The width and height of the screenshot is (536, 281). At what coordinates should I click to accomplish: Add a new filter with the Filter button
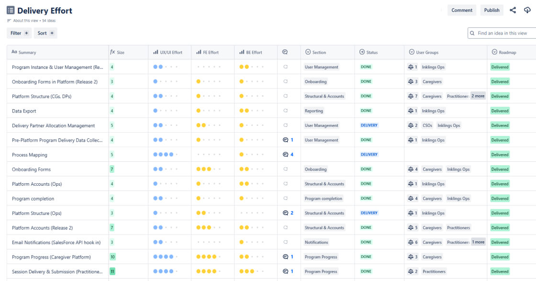19,33
